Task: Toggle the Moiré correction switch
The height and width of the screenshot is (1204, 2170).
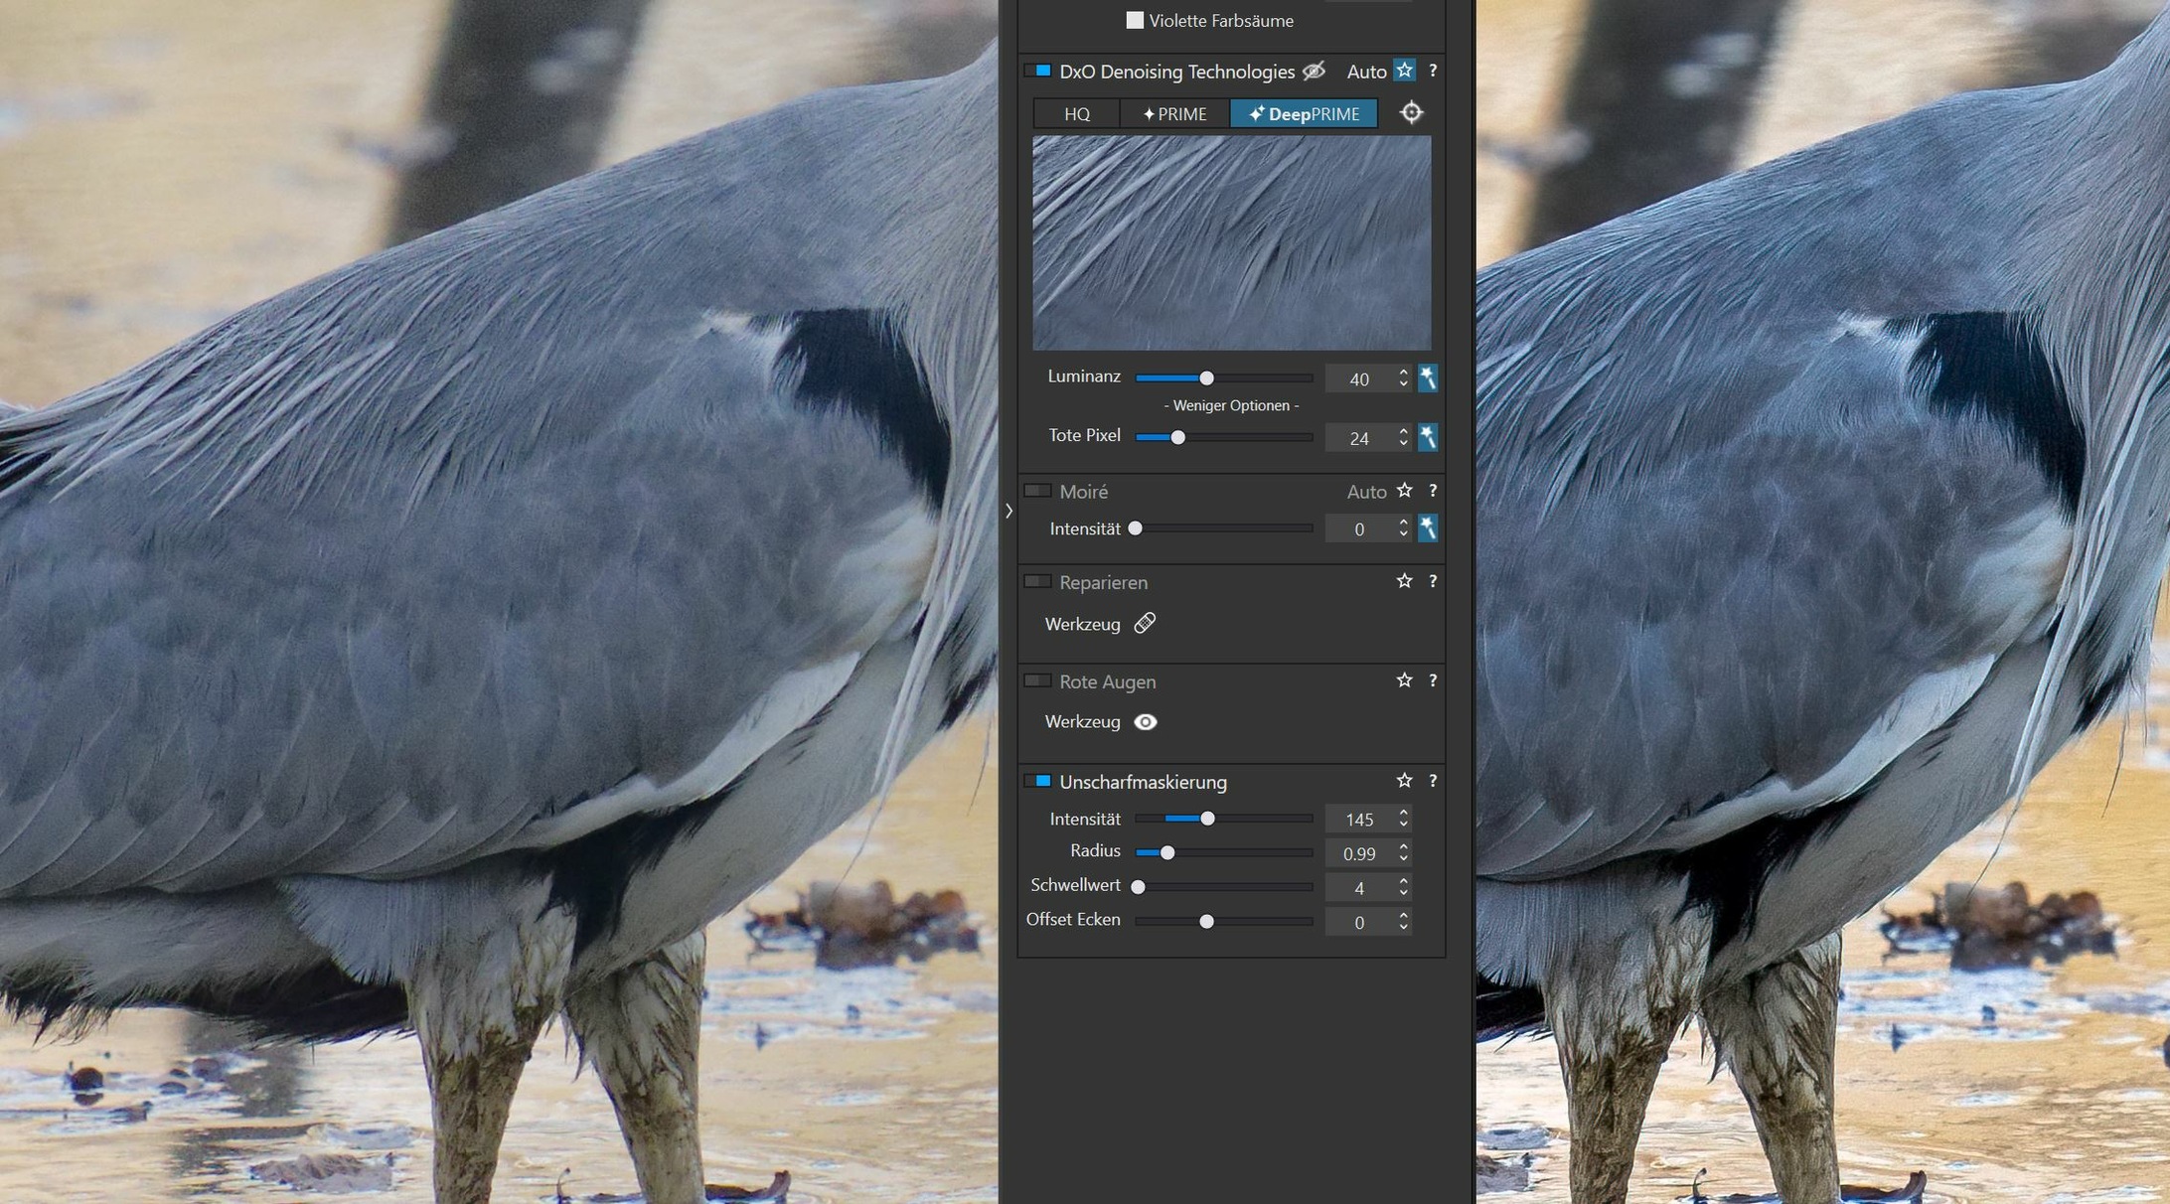Action: point(1037,491)
